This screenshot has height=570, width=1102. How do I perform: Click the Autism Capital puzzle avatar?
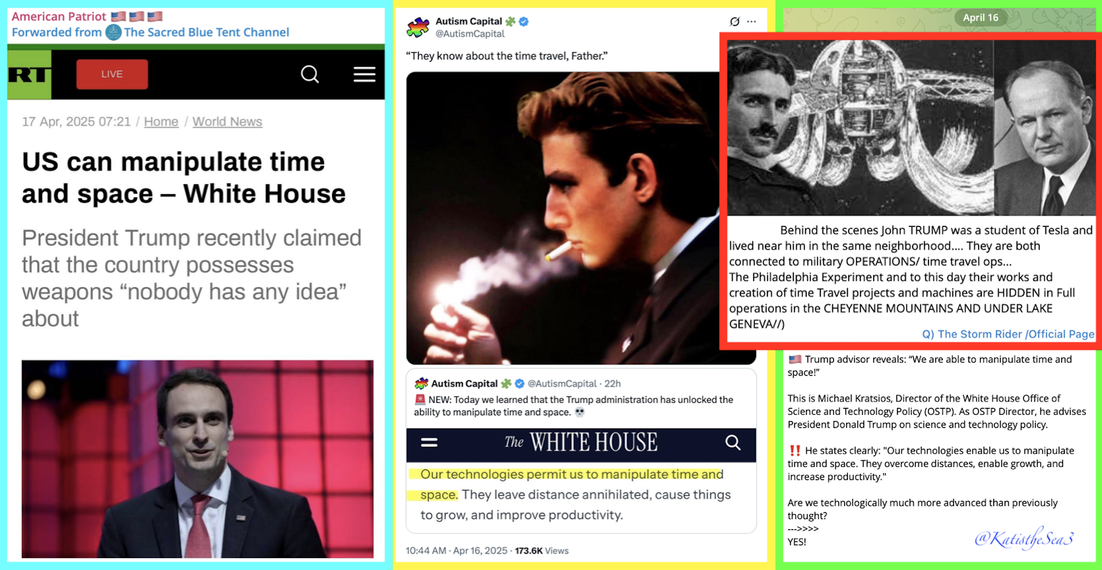(418, 27)
